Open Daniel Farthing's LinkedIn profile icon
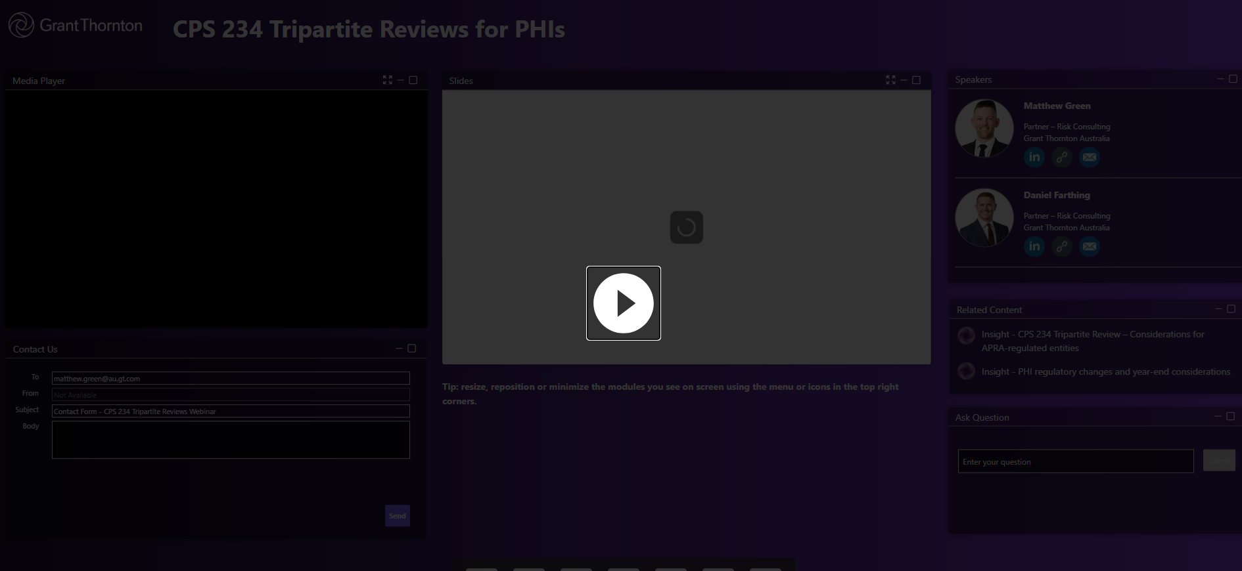Screen dimensions: 1242x571 click(x=1034, y=246)
